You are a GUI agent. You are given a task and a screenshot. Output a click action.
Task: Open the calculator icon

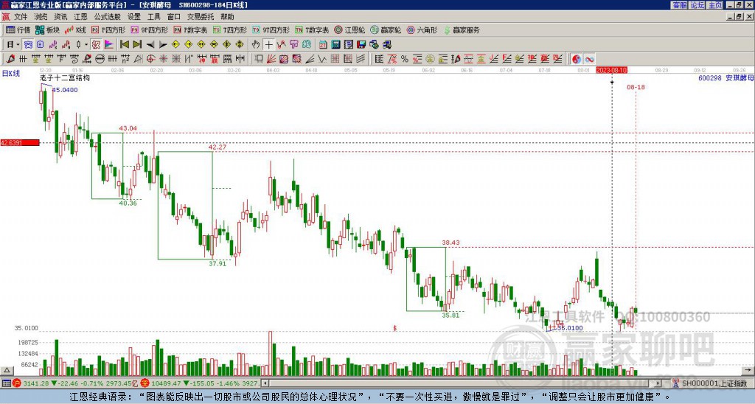(335, 45)
